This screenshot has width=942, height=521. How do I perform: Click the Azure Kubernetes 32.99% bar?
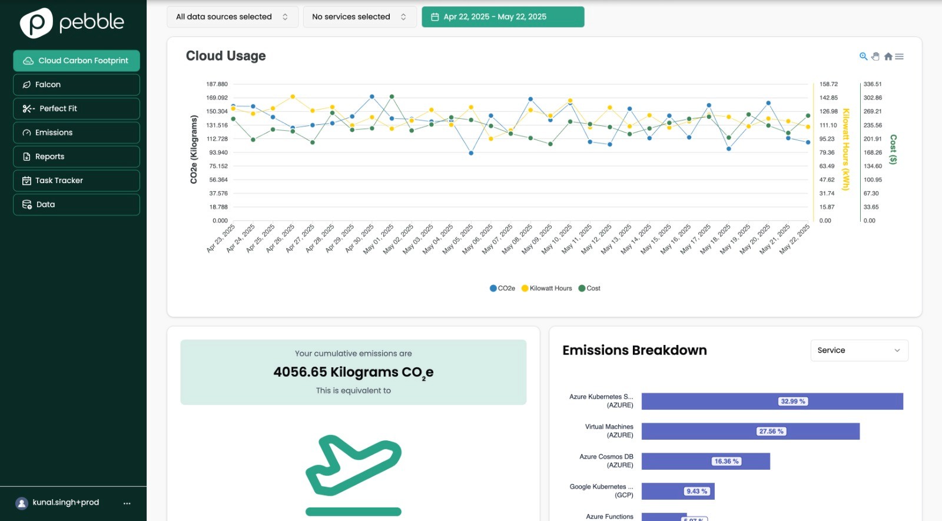coord(772,401)
